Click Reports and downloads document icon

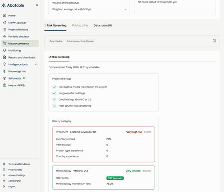[4, 57]
